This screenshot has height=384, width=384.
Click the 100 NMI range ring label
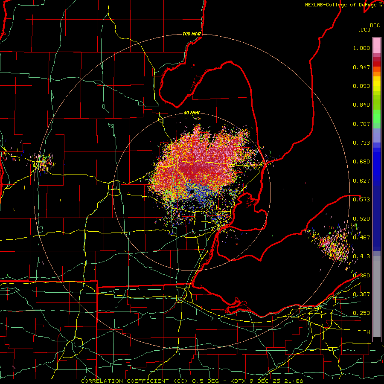point(192,34)
